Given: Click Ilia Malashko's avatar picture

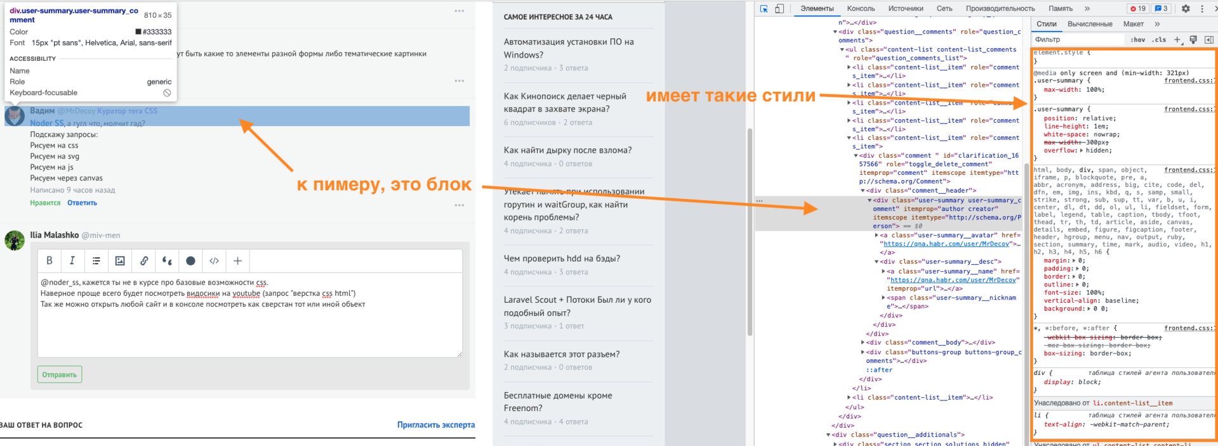Looking at the screenshot, I should (x=15, y=241).
